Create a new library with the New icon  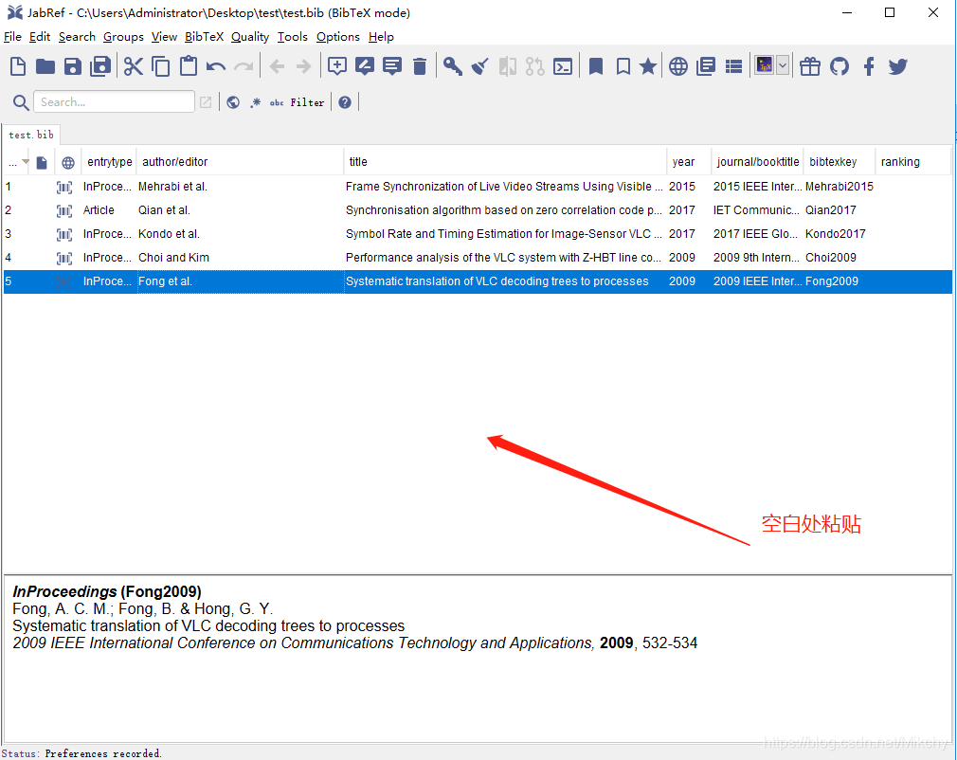(x=18, y=66)
